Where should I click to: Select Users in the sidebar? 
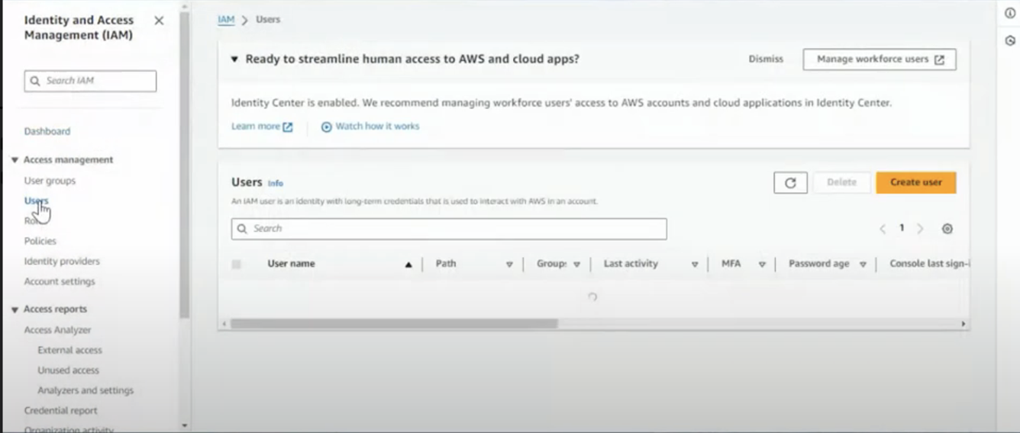(x=36, y=200)
